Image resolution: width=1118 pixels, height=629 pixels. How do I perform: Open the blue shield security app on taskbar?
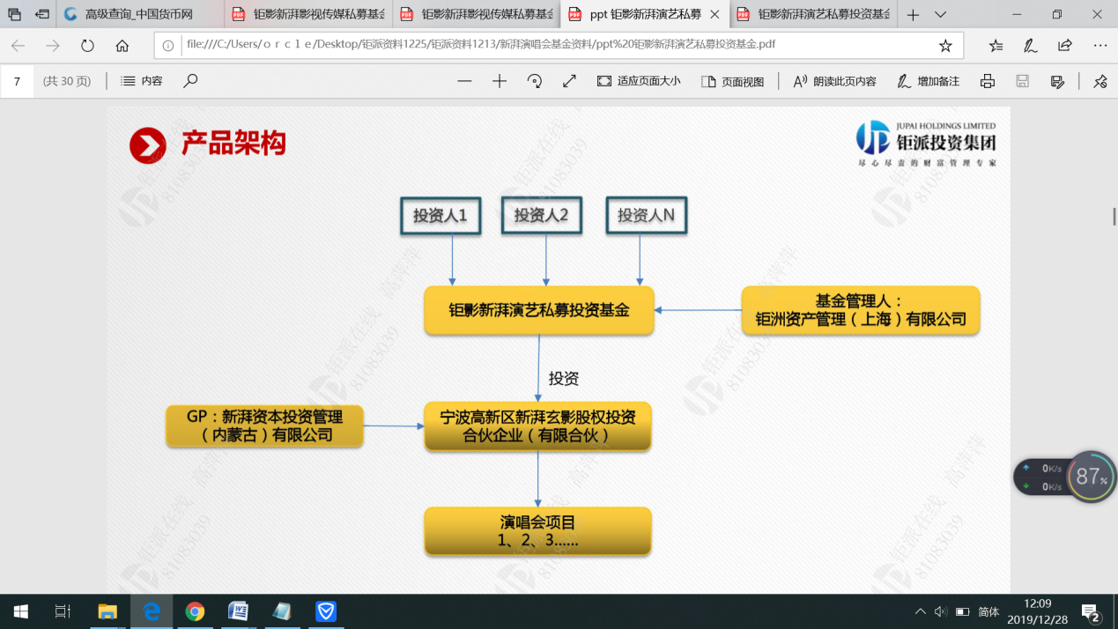pos(326,611)
